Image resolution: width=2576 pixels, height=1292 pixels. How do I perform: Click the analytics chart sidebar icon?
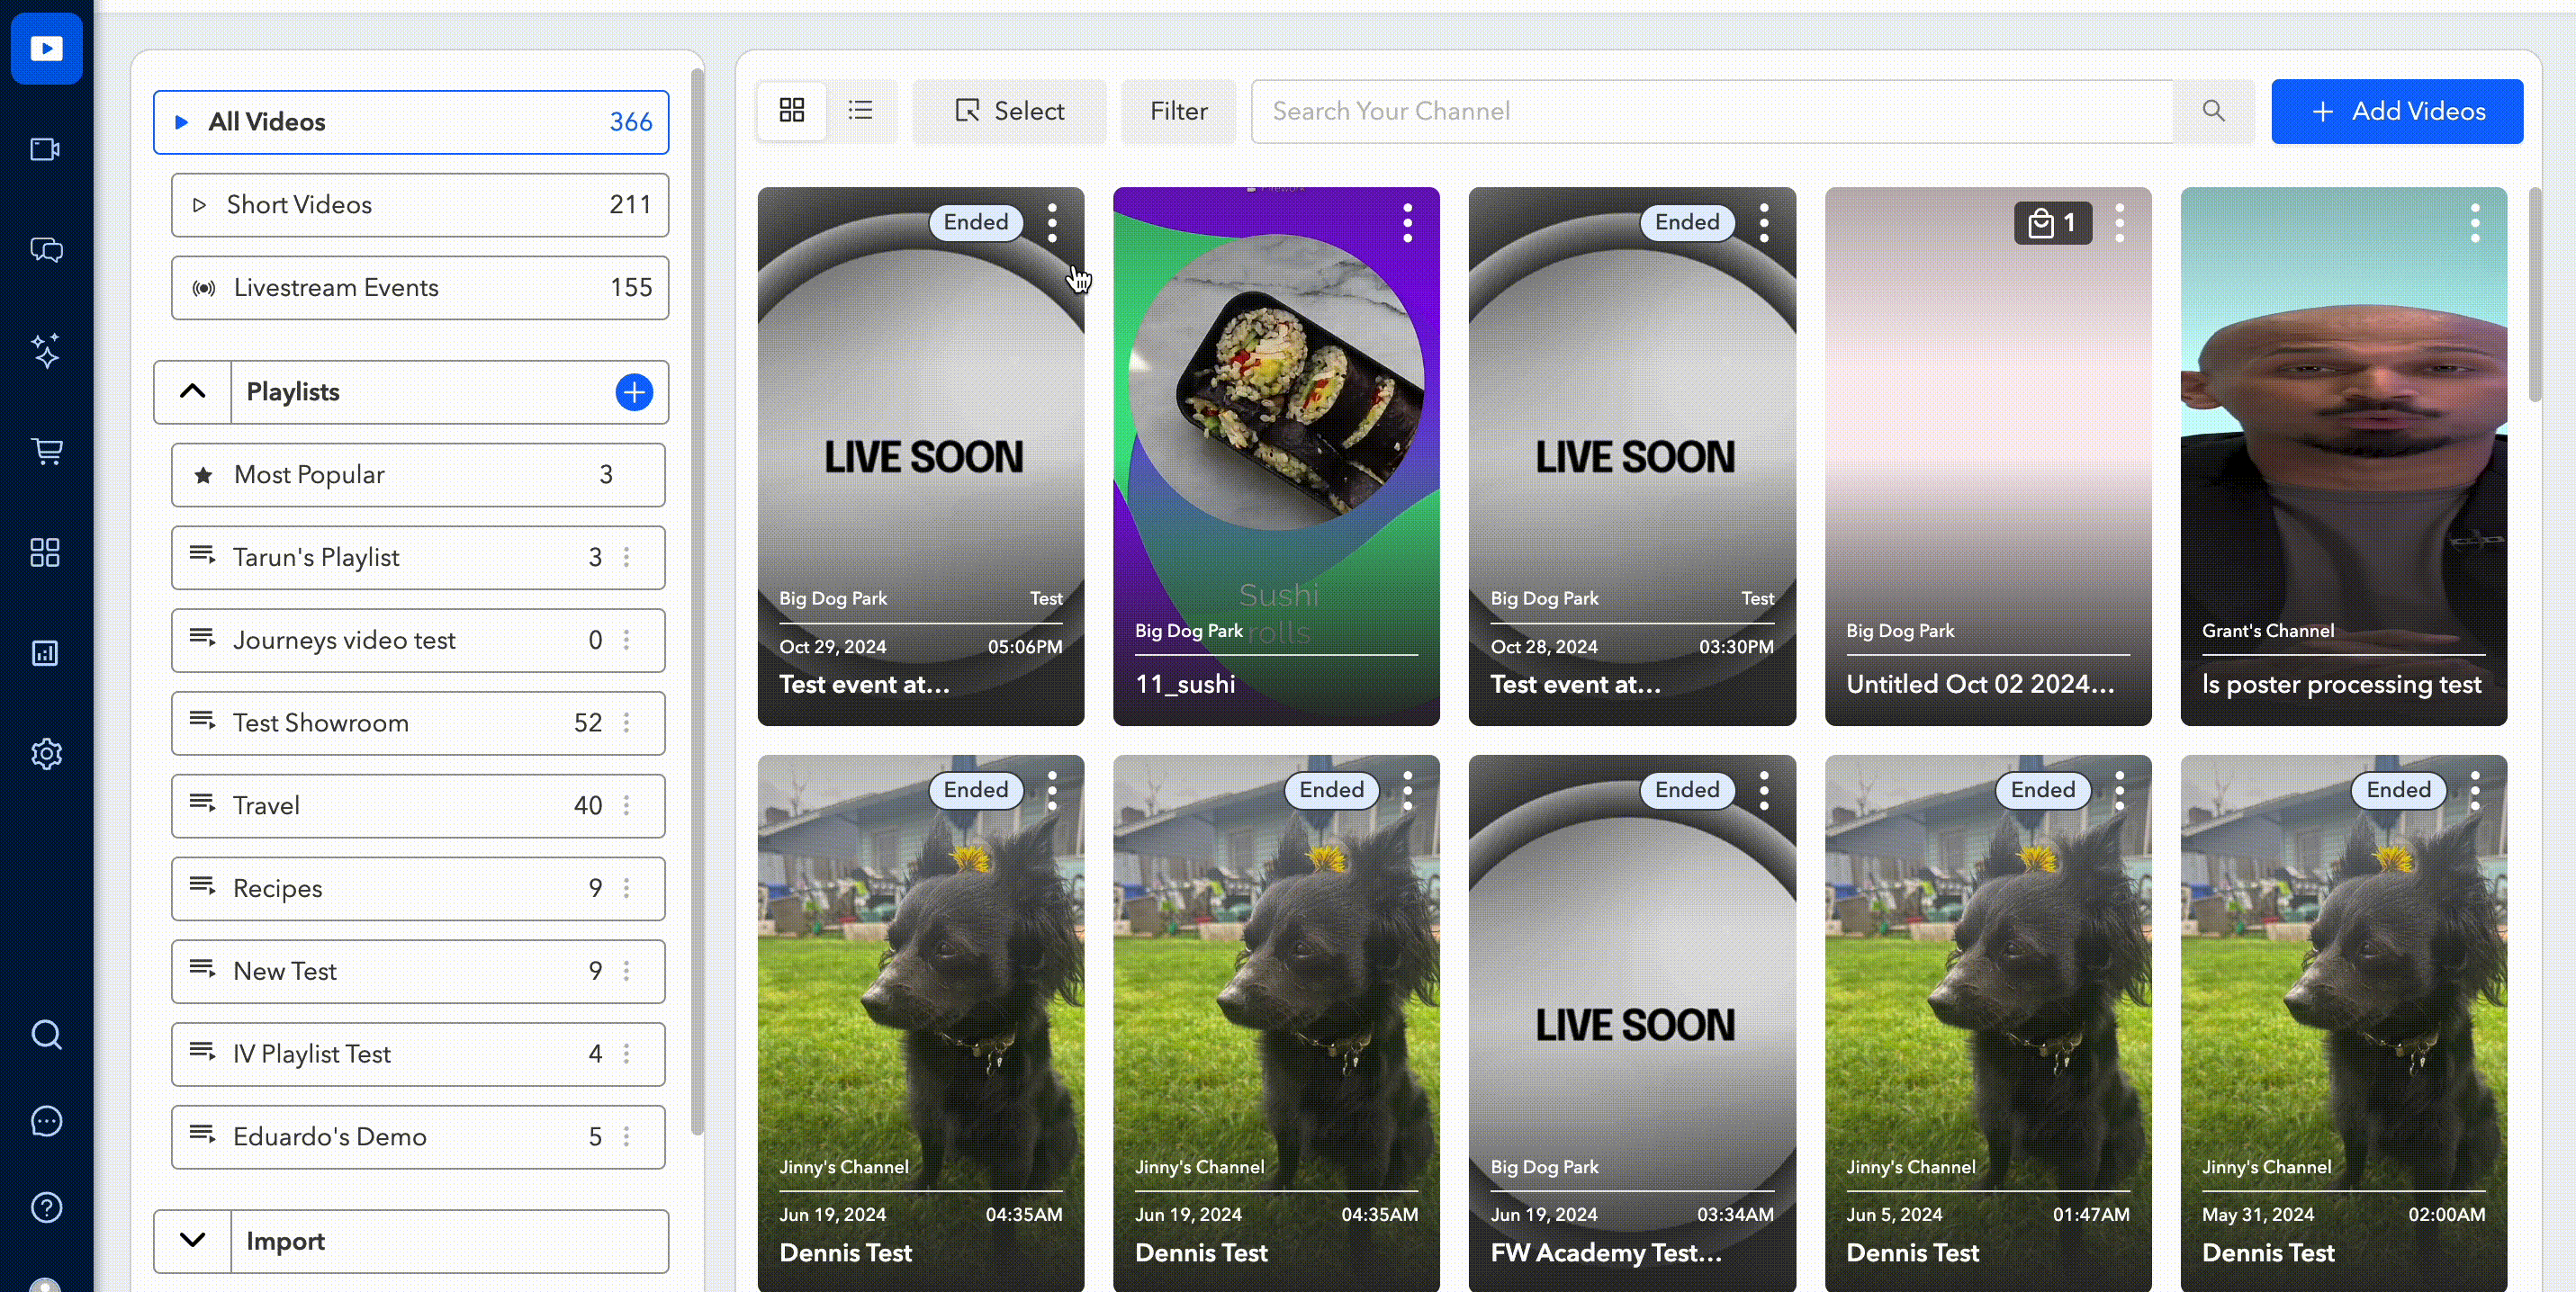(46, 653)
